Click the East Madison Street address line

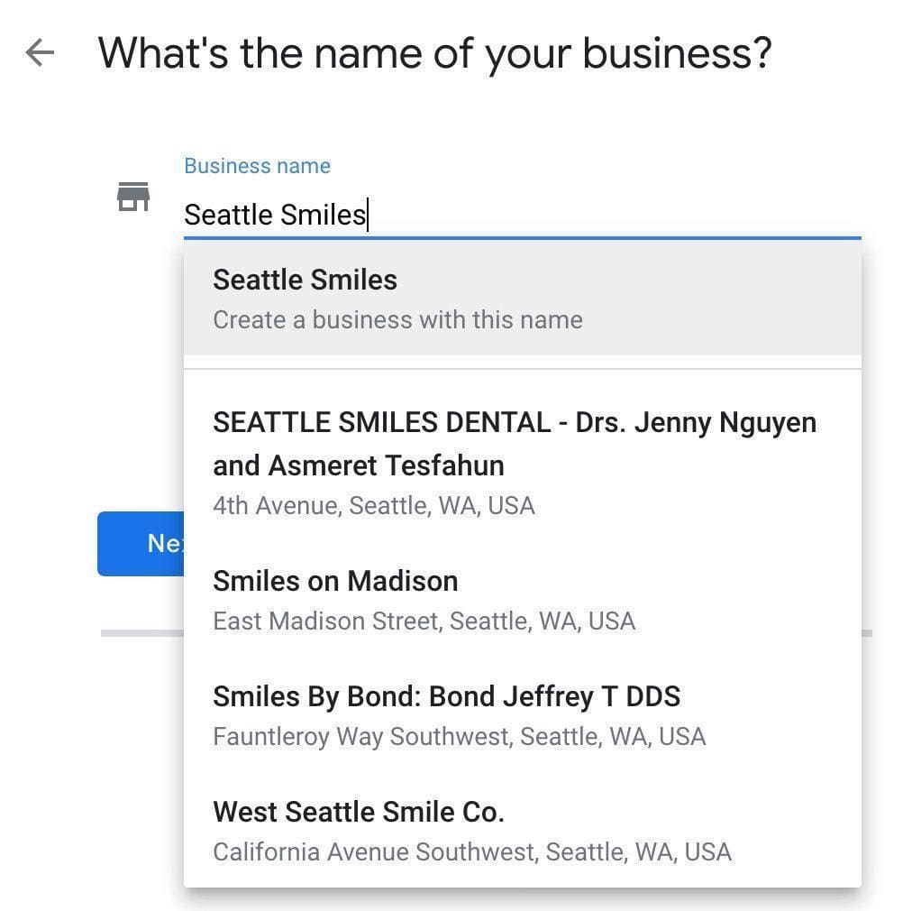pyautogui.click(x=424, y=621)
